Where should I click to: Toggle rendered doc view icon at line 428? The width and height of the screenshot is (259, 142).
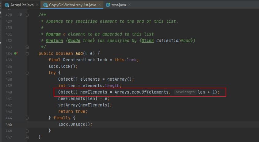coord(21,15)
